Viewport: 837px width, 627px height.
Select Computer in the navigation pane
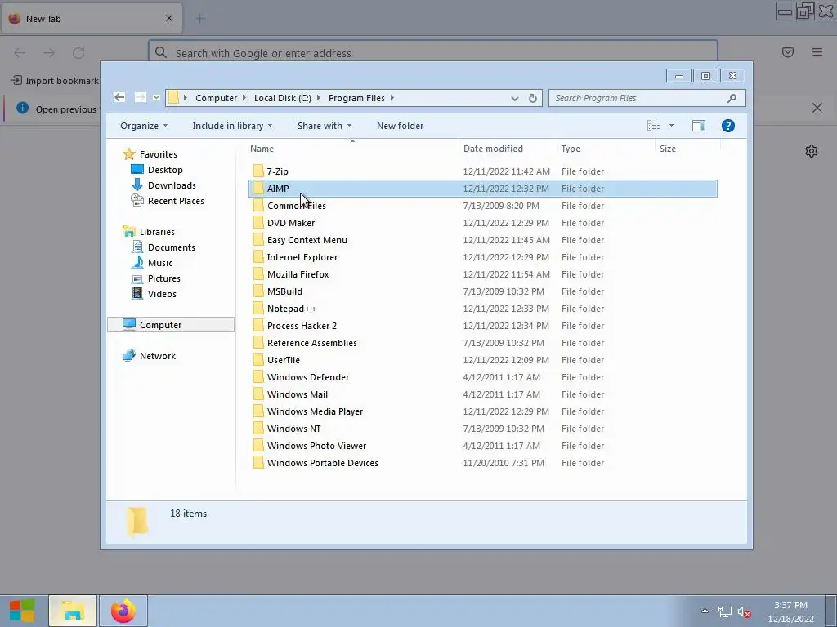pyautogui.click(x=171, y=325)
